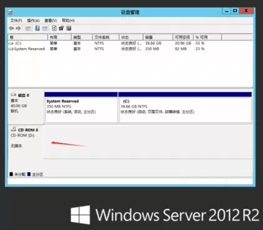Maximize the Disk Management window

click(235, 11)
